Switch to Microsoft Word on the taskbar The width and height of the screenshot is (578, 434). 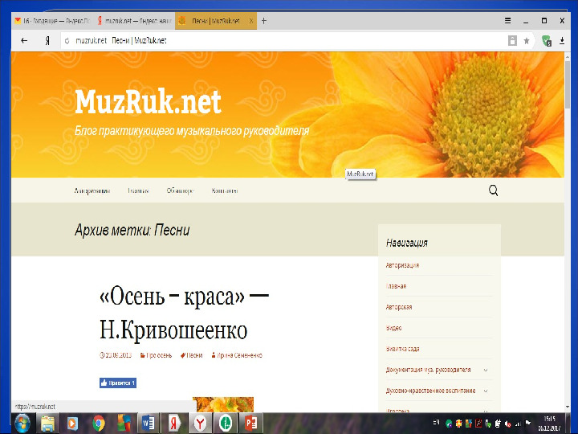149,424
